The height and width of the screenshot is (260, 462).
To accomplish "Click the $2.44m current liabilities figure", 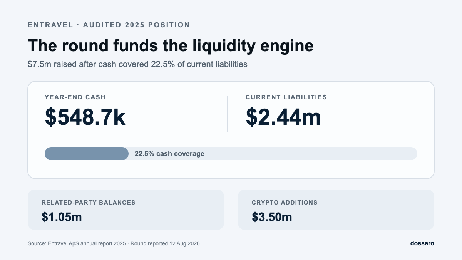I will (x=283, y=117).
